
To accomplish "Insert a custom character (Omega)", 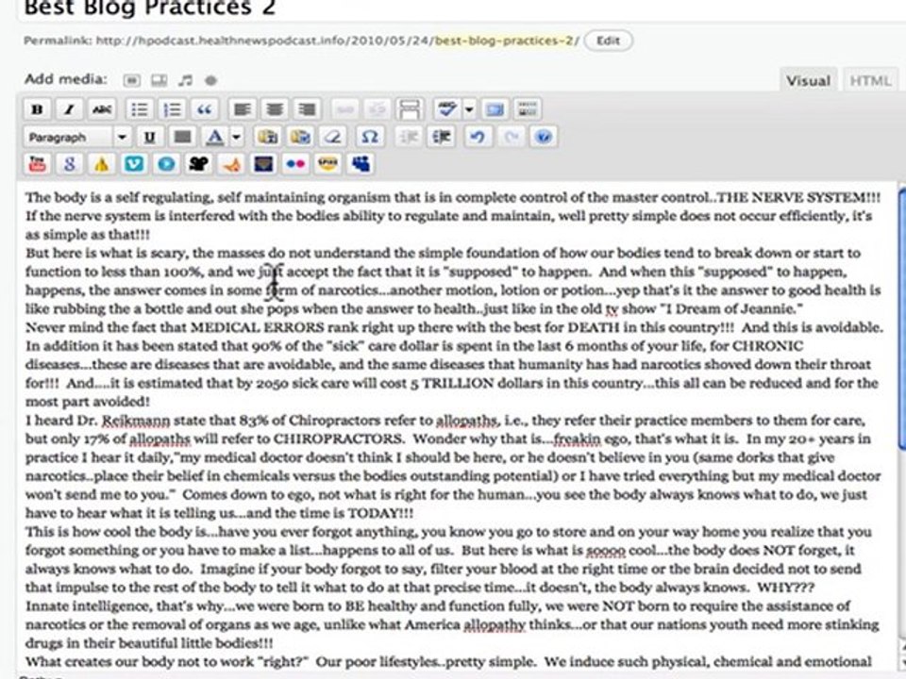I will pyautogui.click(x=370, y=138).
